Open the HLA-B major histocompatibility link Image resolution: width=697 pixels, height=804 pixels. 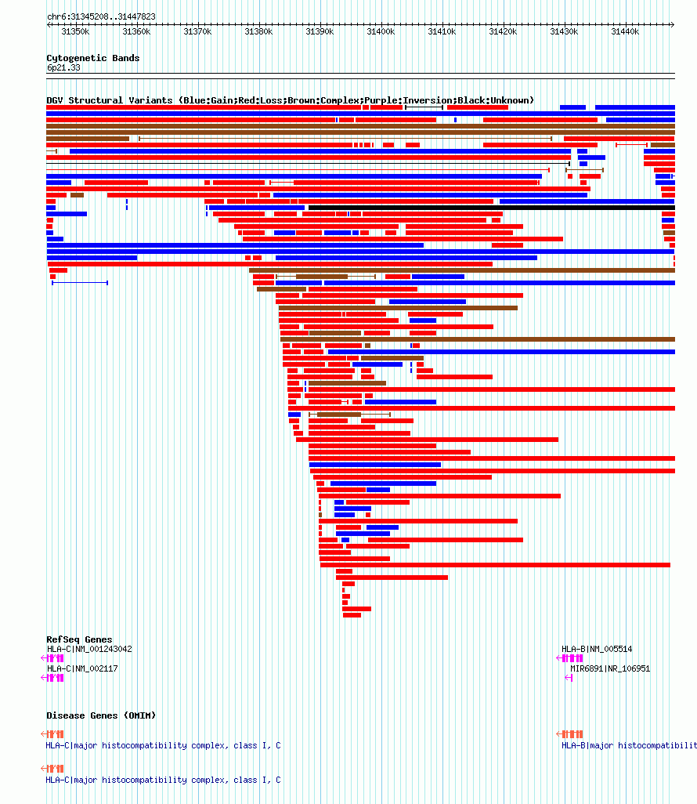[x=630, y=745]
